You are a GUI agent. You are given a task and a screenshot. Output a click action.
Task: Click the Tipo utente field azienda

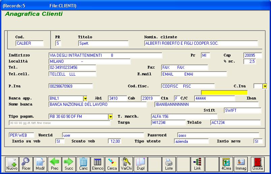(x=191, y=141)
